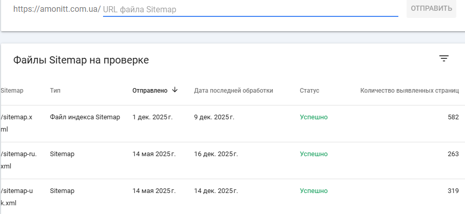Click the Sitemap column header
465x214 pixels.
click(x=12, y=91)
